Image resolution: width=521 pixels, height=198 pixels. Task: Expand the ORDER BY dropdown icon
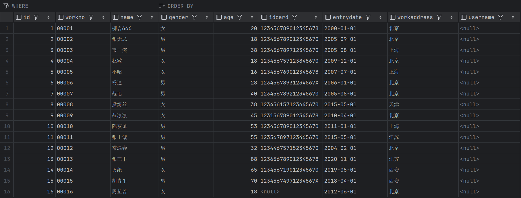pyautogui.click(x=162, y=6)
